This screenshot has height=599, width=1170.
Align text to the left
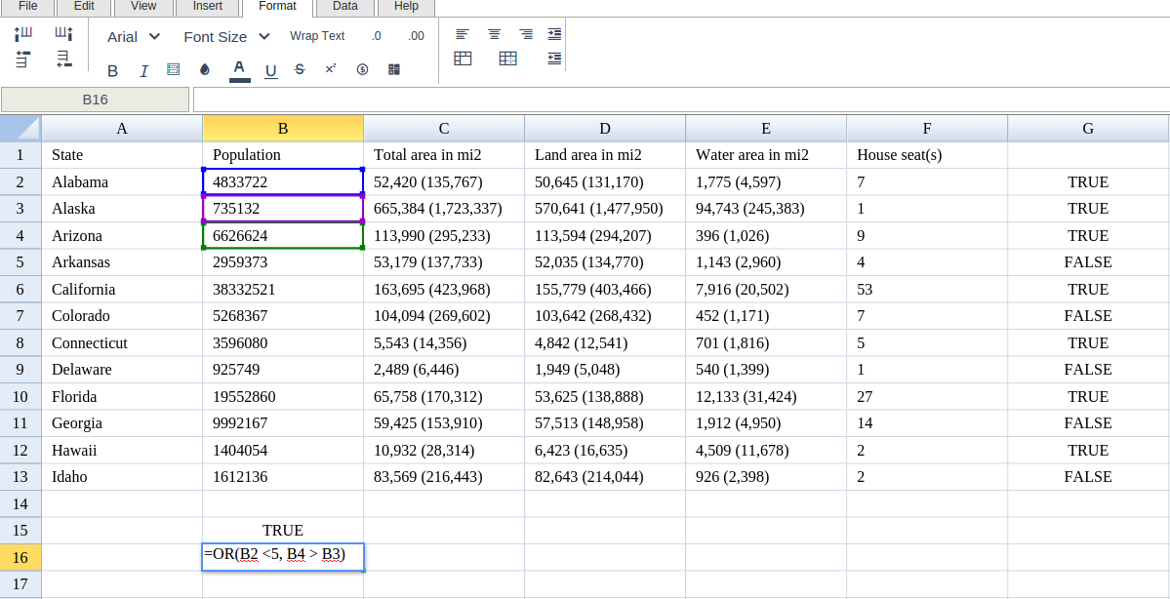click(x=463, y=34)
